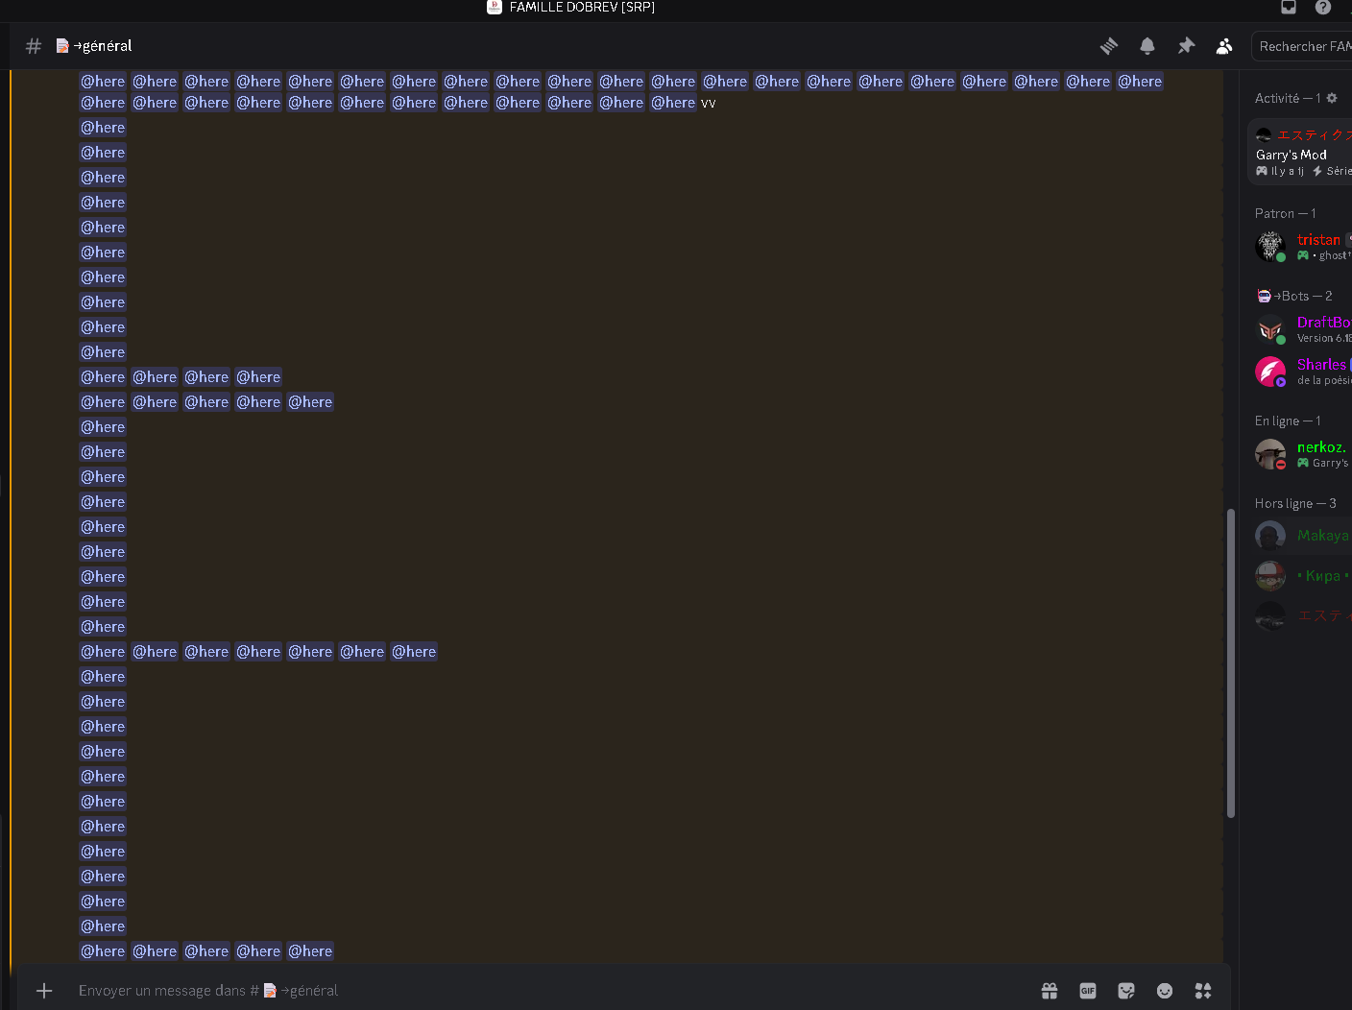This screenshot has height=1010, width=1352.
Task: Open the DraftBot profile name
Action: pyautogui.click(x=1324, y=323)
